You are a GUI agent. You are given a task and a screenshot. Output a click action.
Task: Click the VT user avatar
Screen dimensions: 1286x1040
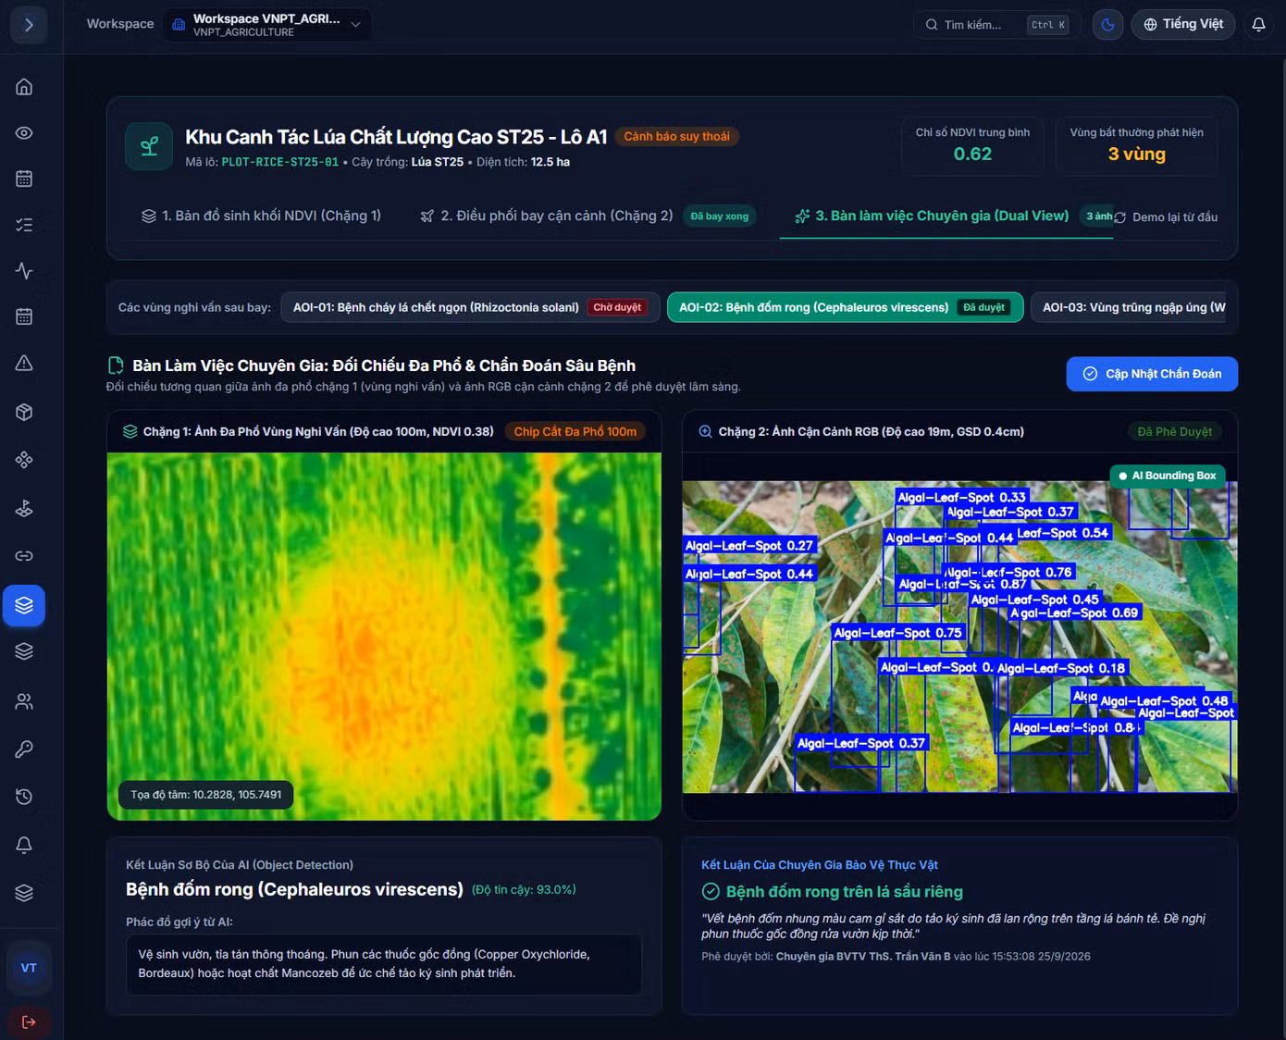pos(29,968)
